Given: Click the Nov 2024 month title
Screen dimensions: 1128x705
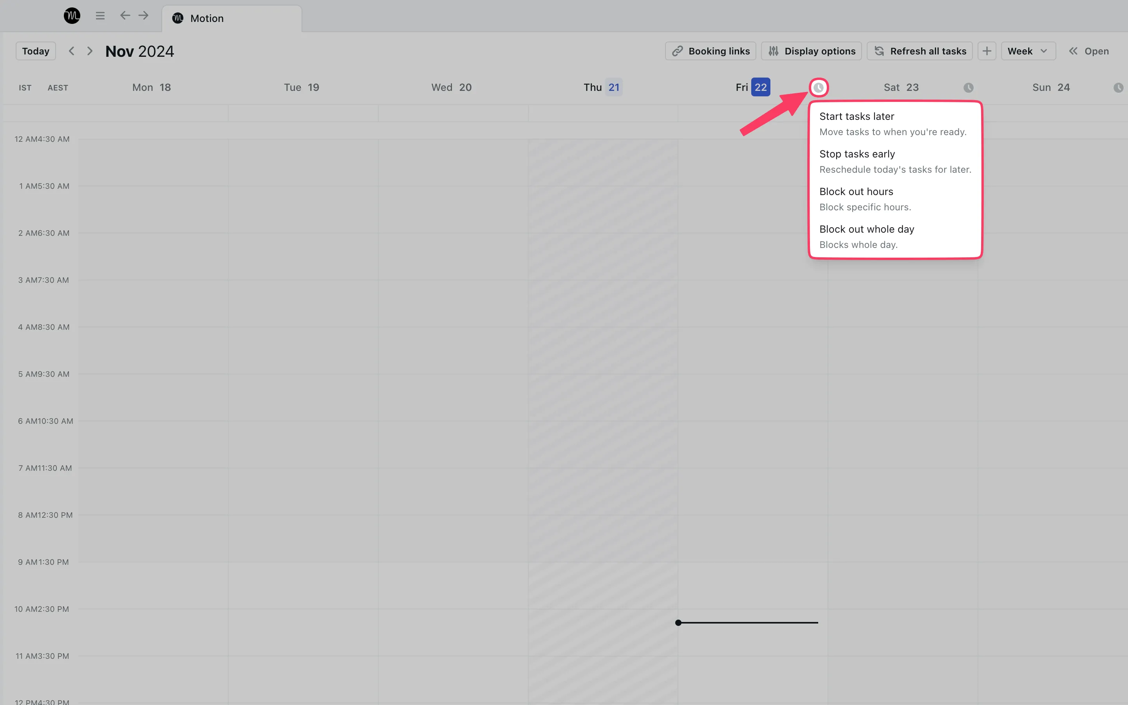Looking at the screenshot, I should (139, 51).
